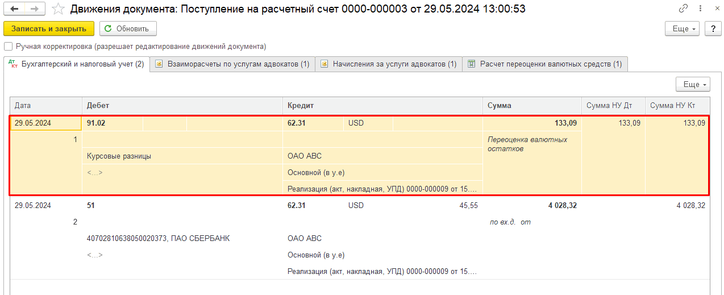Image resolution: width=724 pixels, height=295 pixels.
Task: Click the Сумма column header
Action: coord(531,106)
